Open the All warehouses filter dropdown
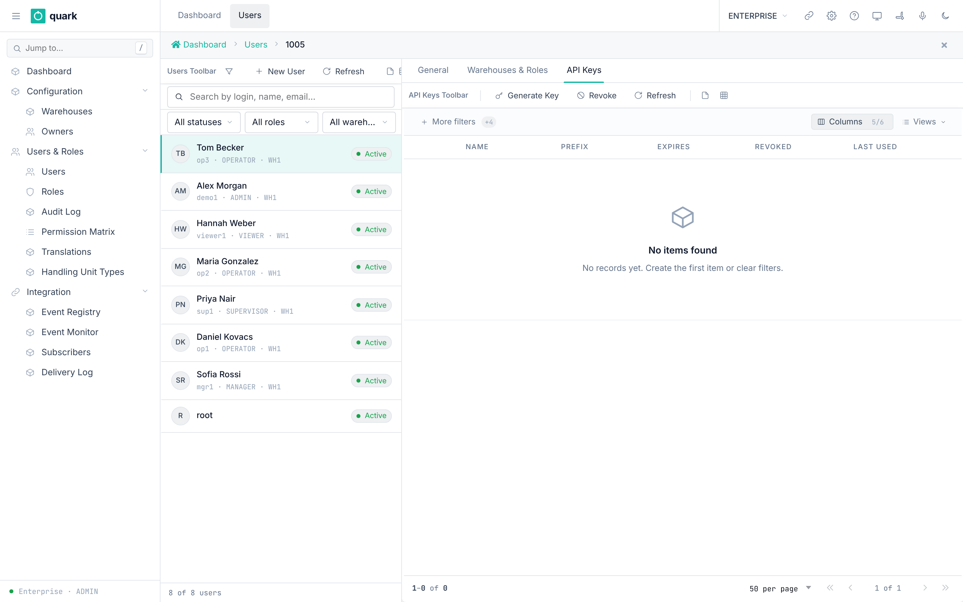The height and width of the screenshot is (602, 963). 358,122
